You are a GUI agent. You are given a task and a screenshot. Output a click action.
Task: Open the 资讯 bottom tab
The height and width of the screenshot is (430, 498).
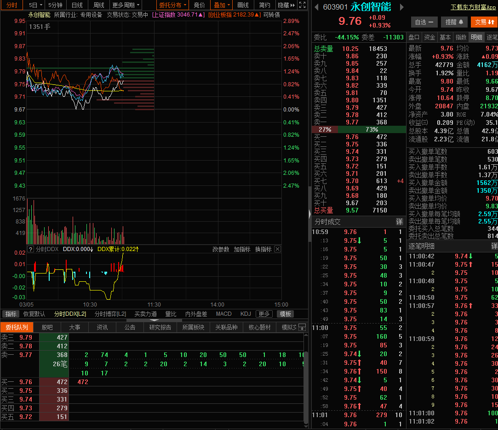[x=102, y=327]
